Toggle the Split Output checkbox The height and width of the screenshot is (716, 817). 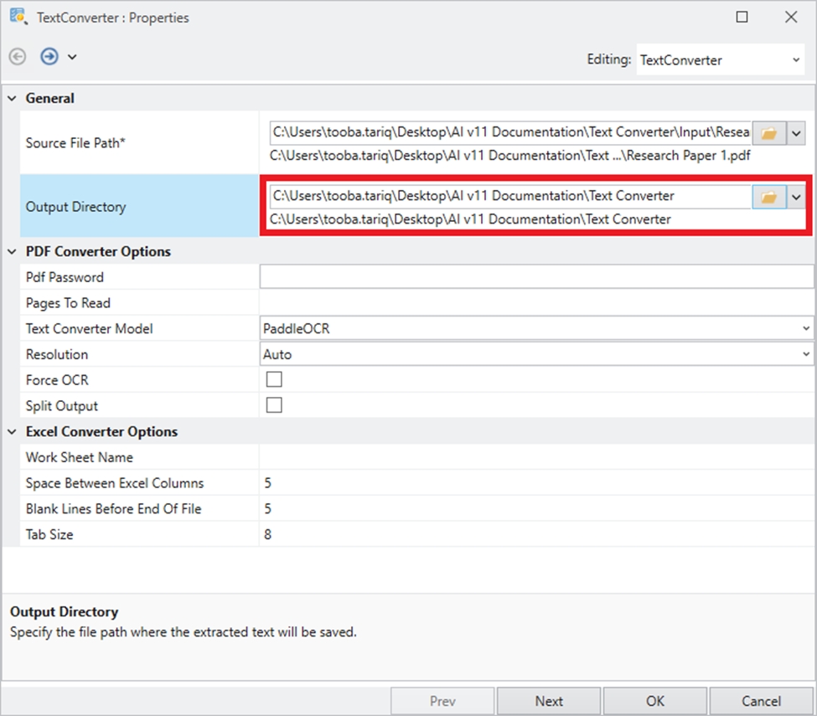[x=274, y=405]
